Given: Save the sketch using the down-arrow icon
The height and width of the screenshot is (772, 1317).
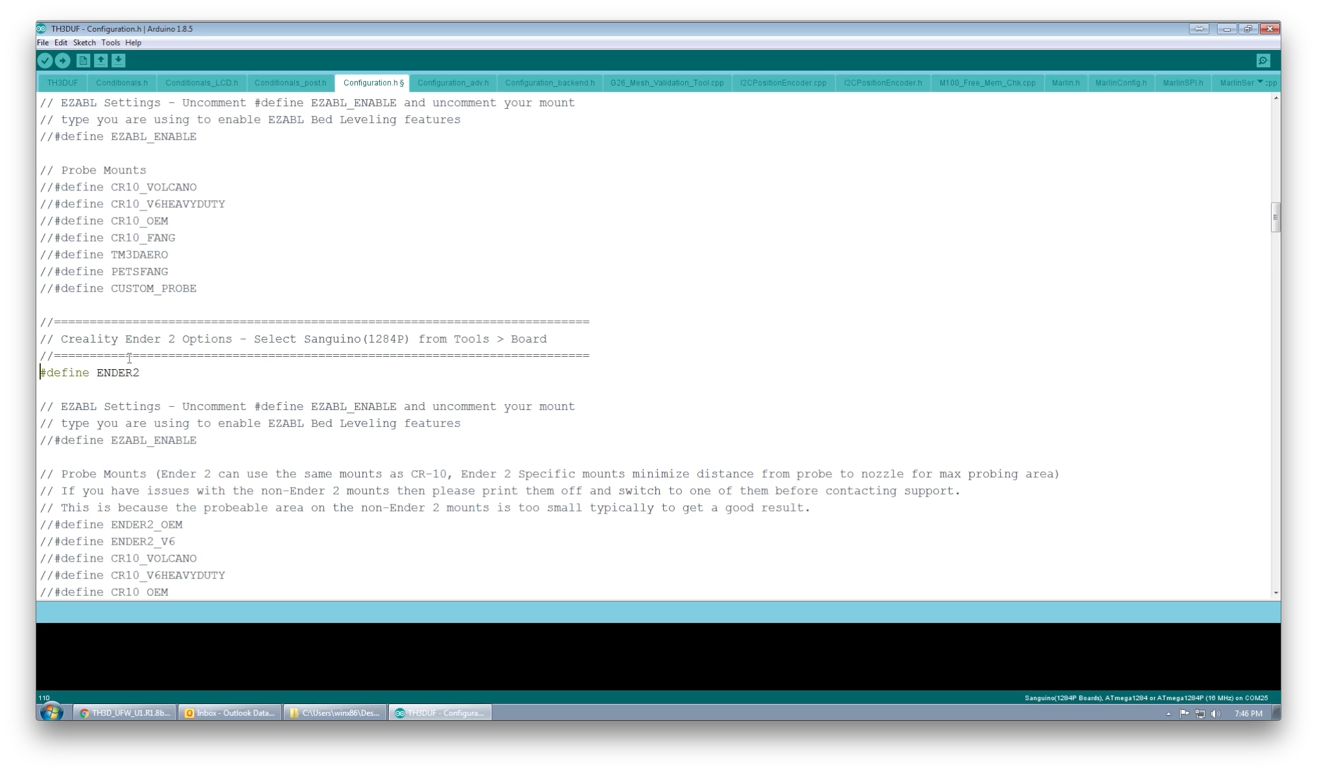Looking at the screenshot, I should [119, 60].
